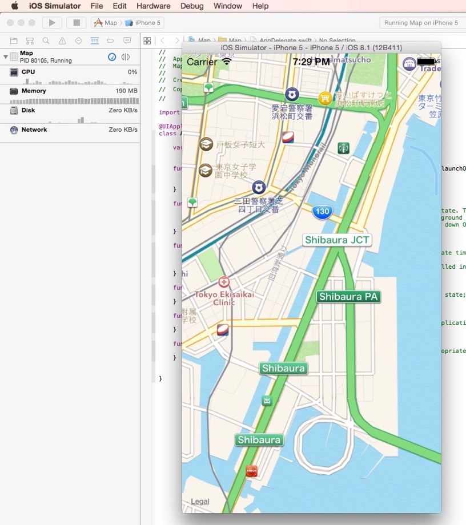Select the CPU gauge row
This screenshot has height=525, width=466.
click(x=70, y=75)
